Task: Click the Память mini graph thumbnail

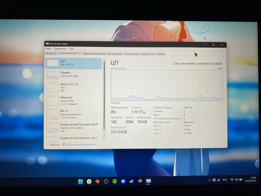Action: click(53, 75)
